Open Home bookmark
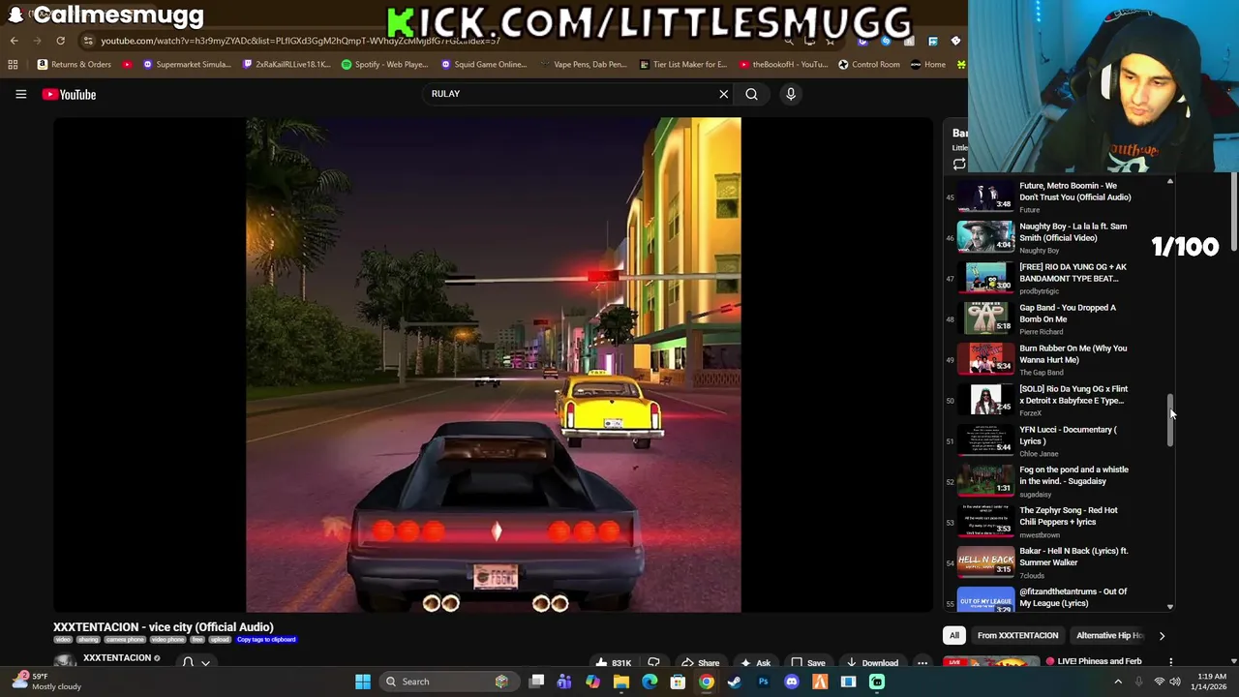 point(928,65)
